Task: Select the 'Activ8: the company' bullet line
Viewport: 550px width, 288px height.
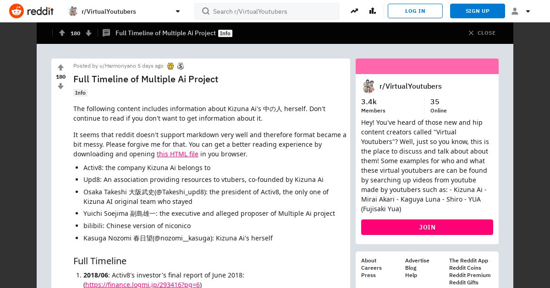Action: (x=147, y=168)
